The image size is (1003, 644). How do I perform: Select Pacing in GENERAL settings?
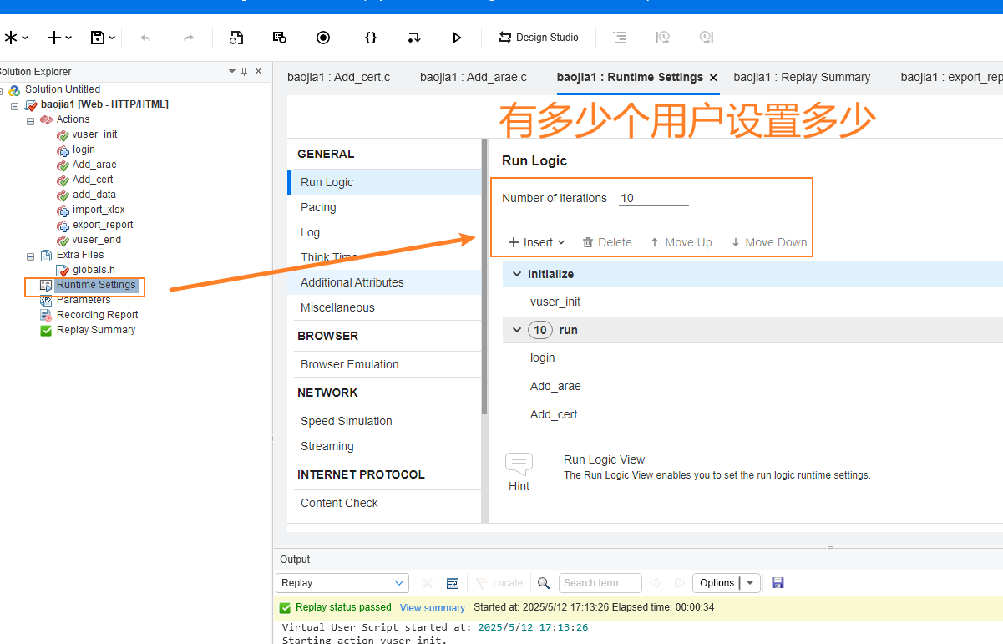point(318,207)
